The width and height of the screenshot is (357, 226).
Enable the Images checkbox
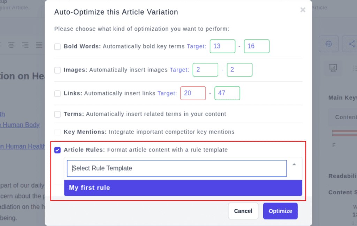pos(58,70)
